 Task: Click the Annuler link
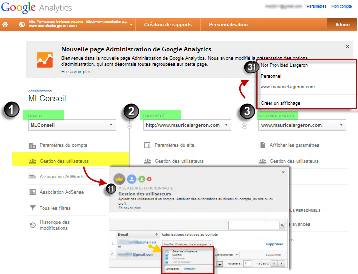[x=190, y=269]
